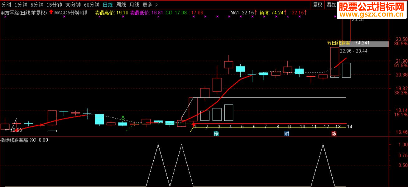Viewport: 408px width, 187px height.
Task: Click the 1.00 sub-chart axis label
Action: [x=402, y=145]
